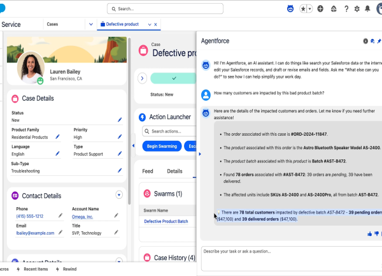Focus the Search actions field
The width and height of the screenshot is (382, 276).
click(x=169, y=131)
